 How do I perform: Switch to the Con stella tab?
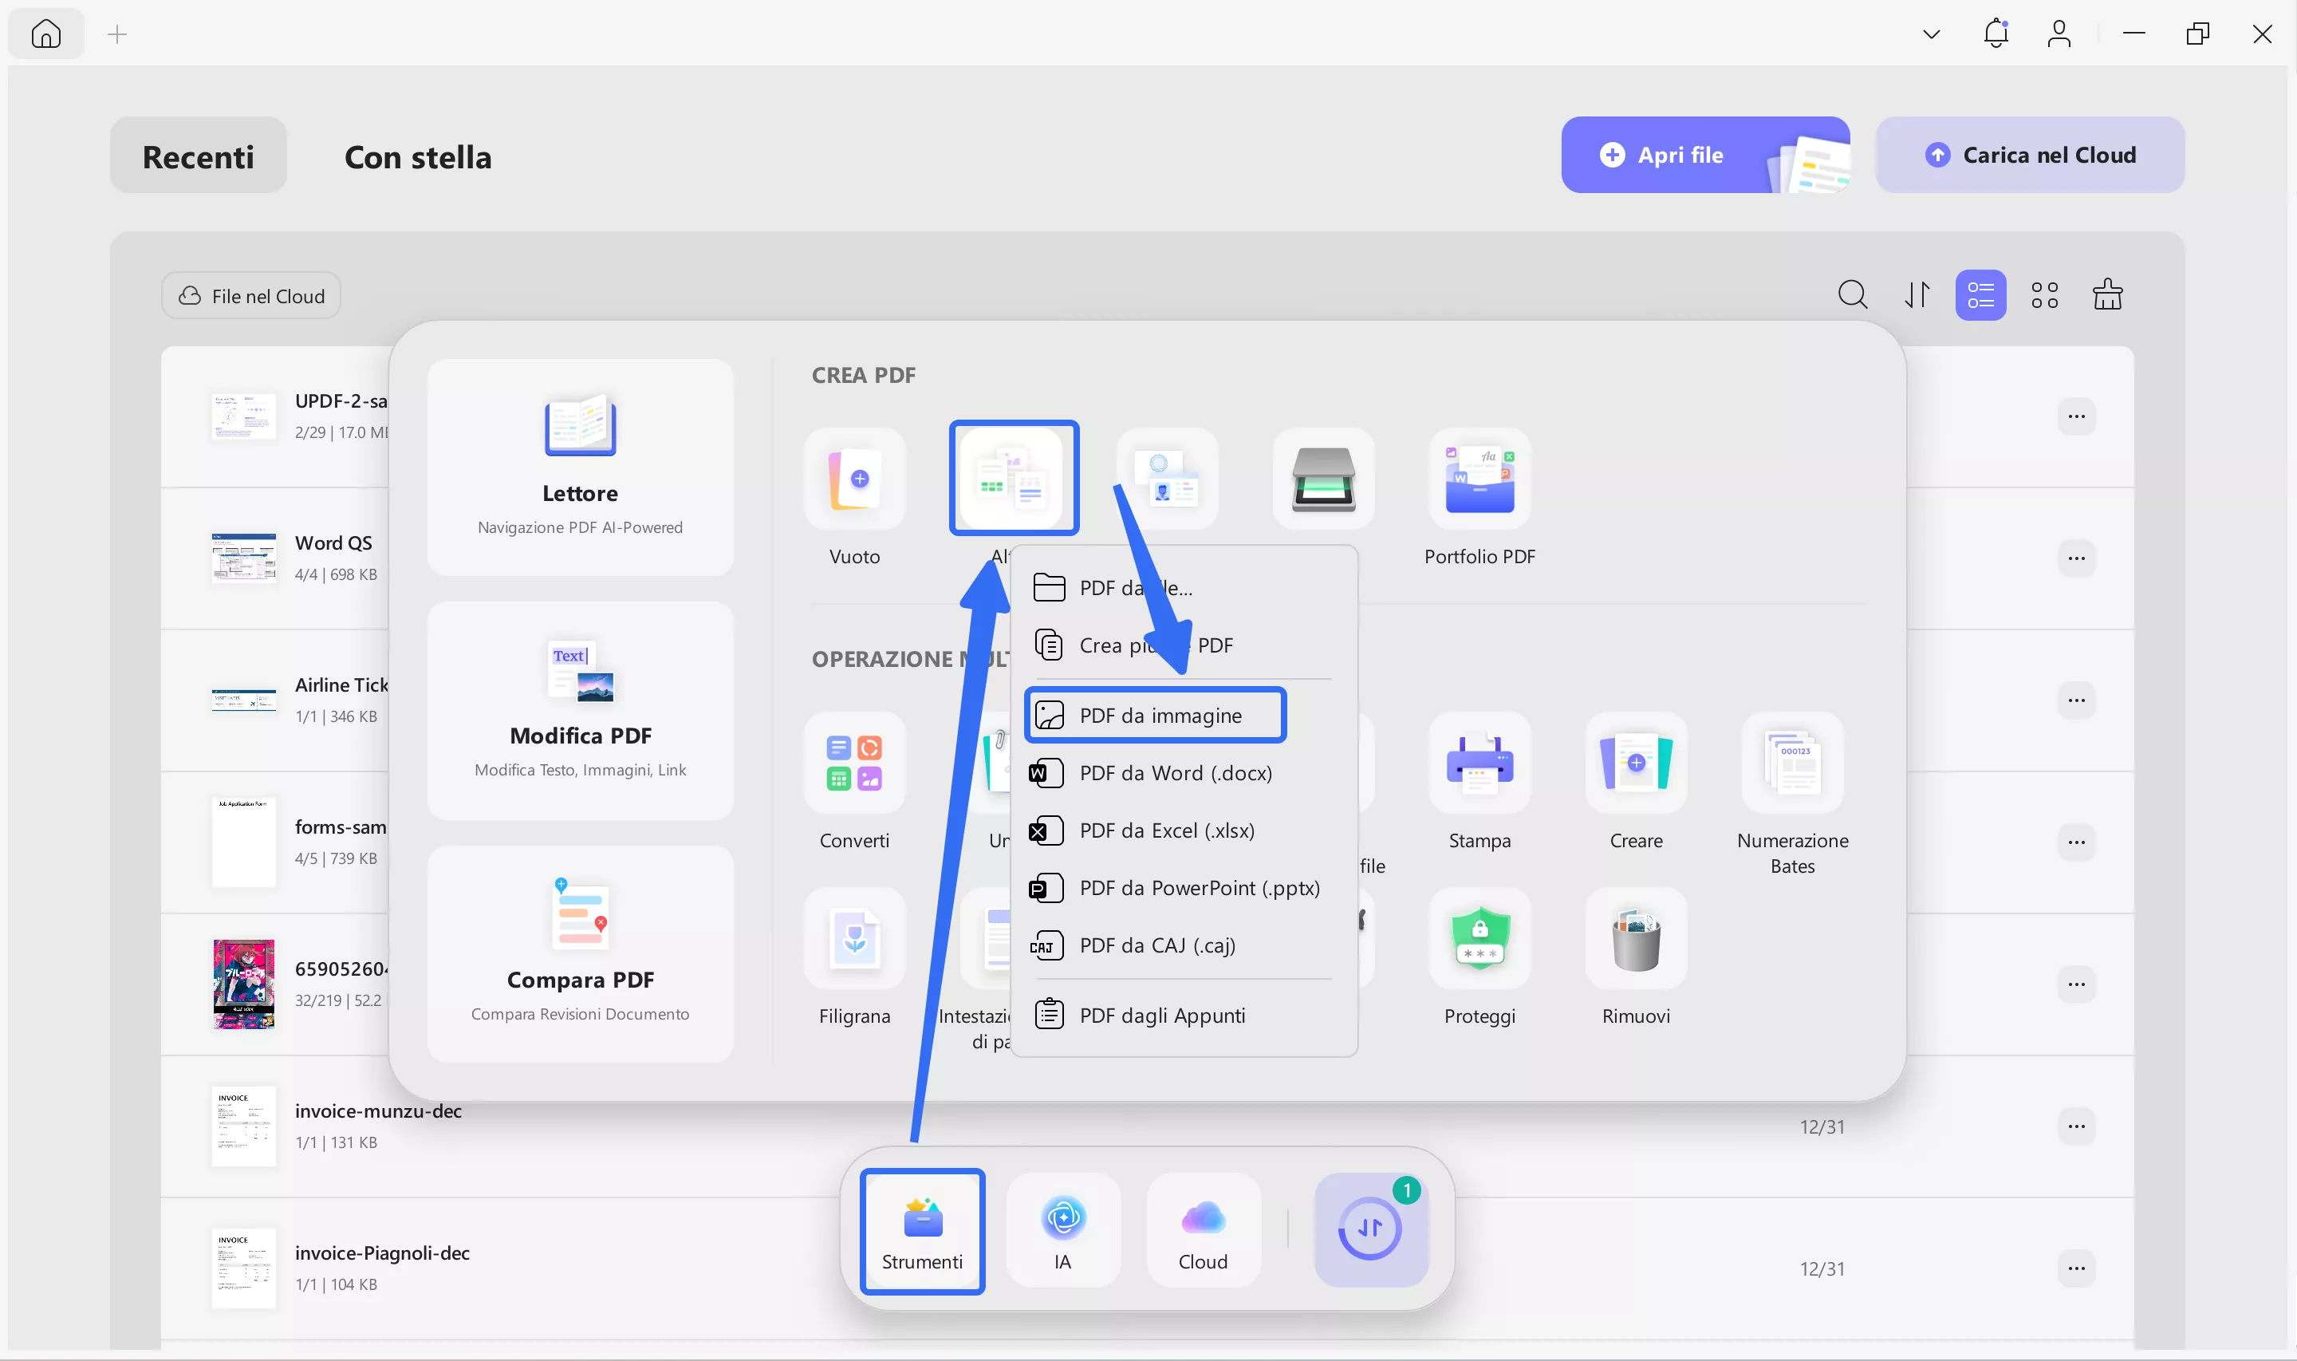point(417,157)
